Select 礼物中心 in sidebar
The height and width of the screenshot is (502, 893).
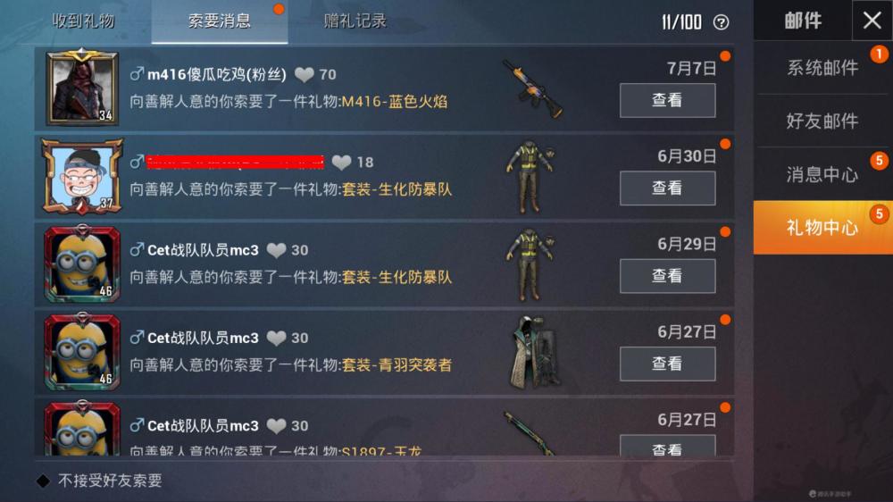[822, 228]
